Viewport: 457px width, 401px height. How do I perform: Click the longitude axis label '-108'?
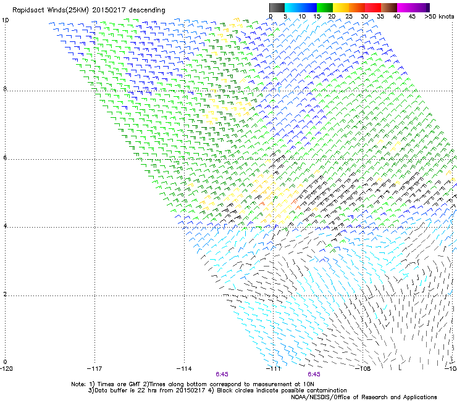pos(363,369)
